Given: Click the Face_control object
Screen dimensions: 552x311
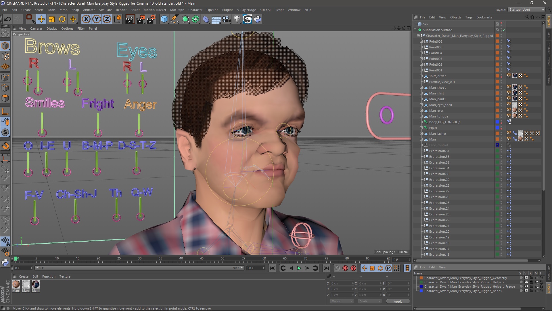Looking at the screenshot, I should click(x=438, y=145).
